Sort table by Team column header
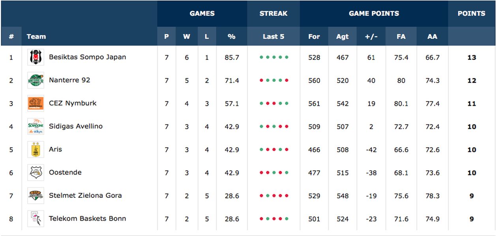This screenshot has width=496, height=236. [36, 37]
